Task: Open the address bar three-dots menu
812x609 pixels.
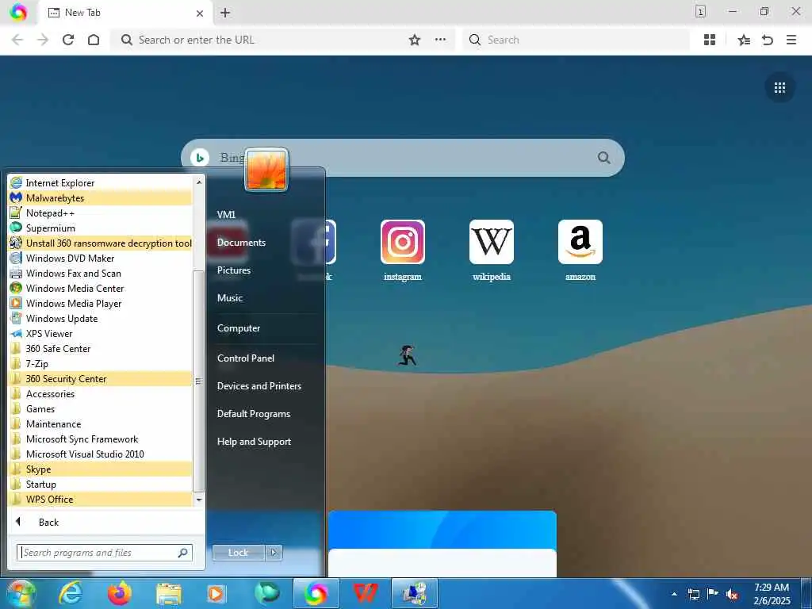Action: tap(441, 40)
